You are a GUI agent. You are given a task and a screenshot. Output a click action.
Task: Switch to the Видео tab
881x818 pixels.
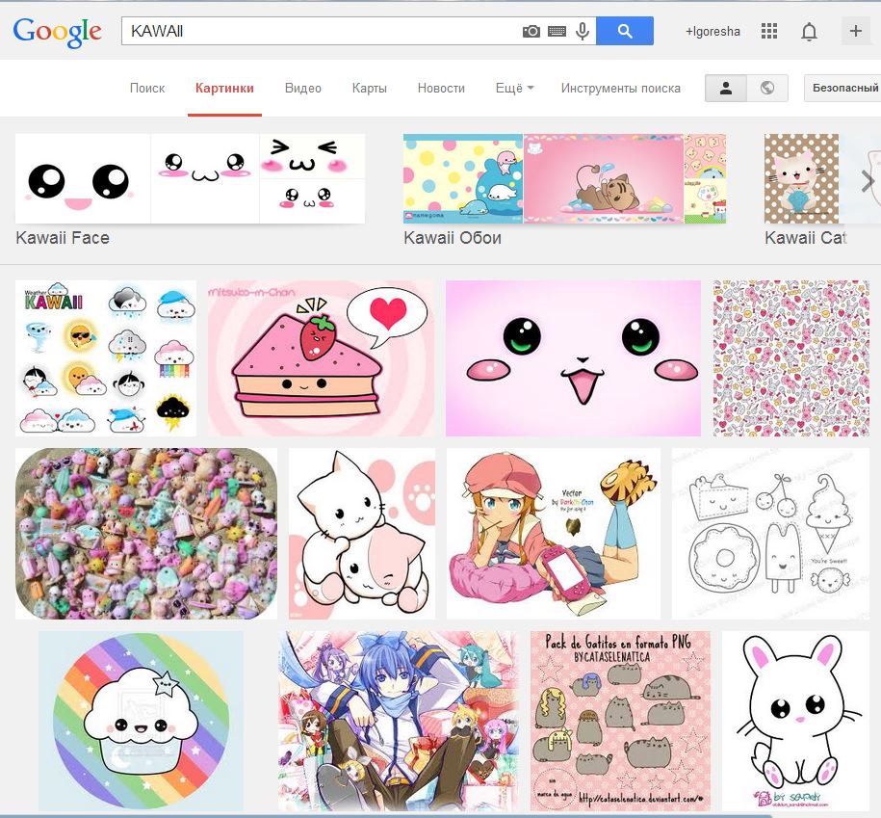[303, 89]
